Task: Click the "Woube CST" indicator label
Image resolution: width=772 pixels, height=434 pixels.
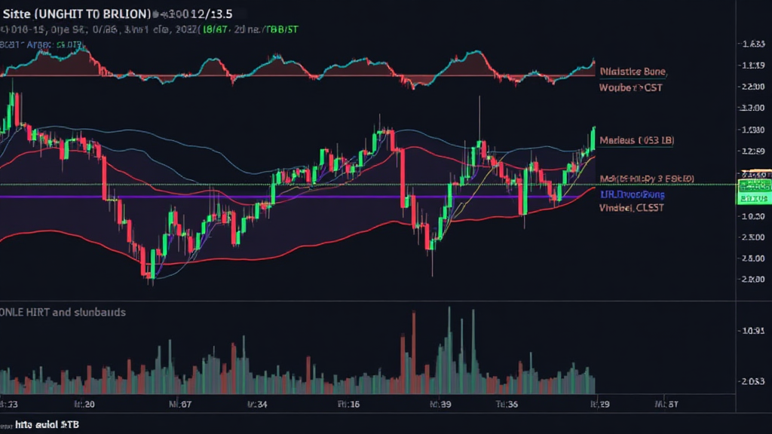Action: 630,87
